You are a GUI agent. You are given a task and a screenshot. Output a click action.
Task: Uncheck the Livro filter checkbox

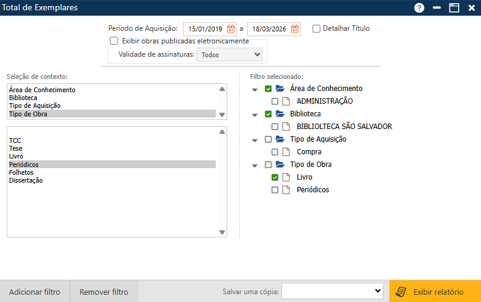point(275,177)
